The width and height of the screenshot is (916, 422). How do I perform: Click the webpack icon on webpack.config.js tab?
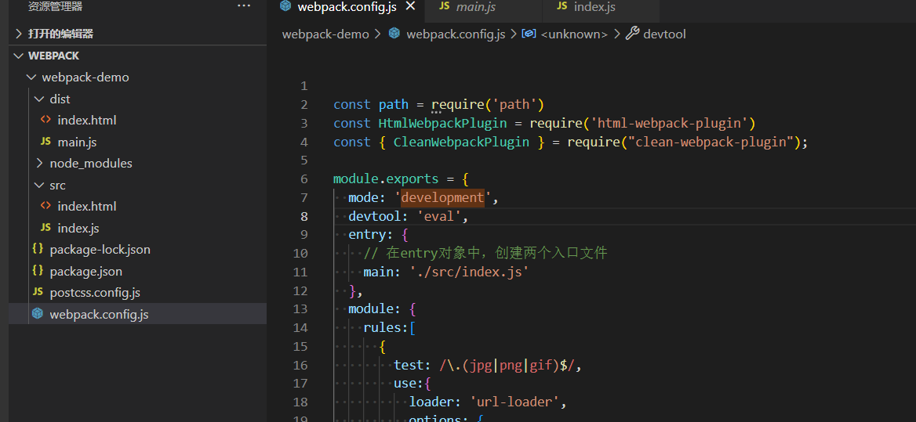285,6
